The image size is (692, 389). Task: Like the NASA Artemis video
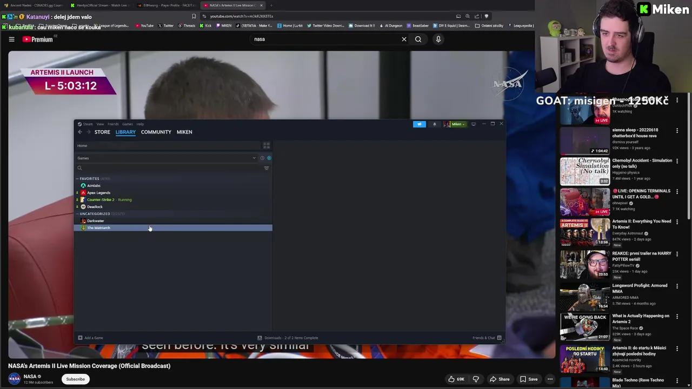point(456,379)
